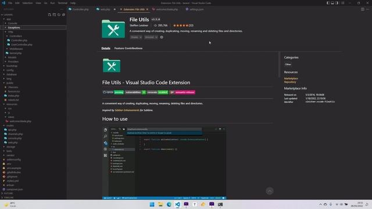Click the scroll-to-top arrow button
The width and height of the screenshot is (372, 209).
coord(270,191)
